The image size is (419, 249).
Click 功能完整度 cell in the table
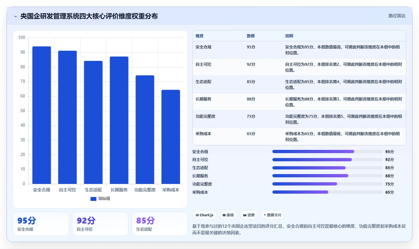[x=206, y=116]
